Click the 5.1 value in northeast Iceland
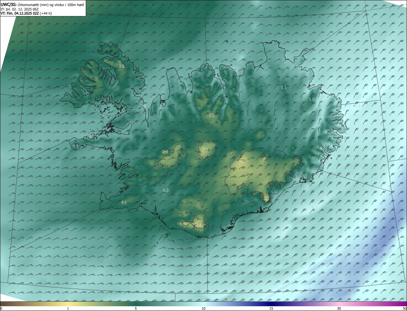 click(284, 87)
